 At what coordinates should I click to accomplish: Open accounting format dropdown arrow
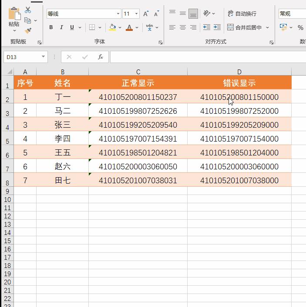pyautogui.click(x=291, y=27)
